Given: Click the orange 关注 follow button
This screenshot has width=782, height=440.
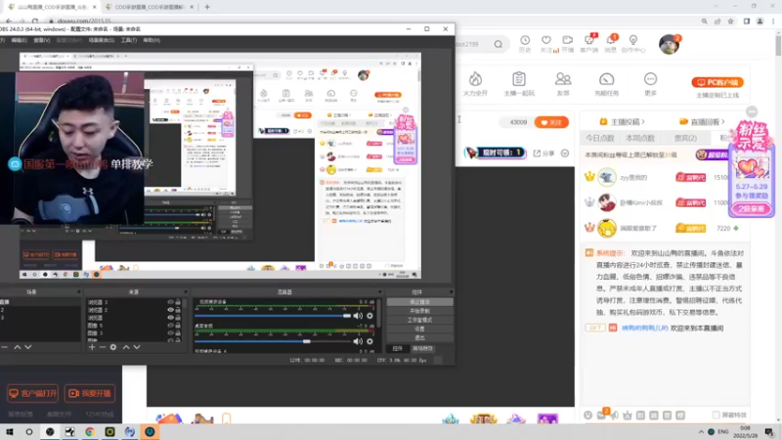Looking at the screenshot, I should [x=551, y=122].
